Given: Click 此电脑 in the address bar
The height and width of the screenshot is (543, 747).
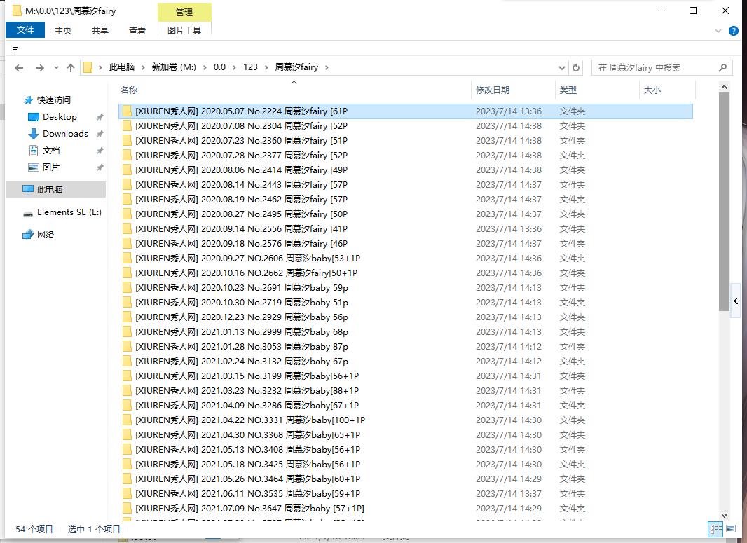Looking at the screenshot, I should point(122,67).
